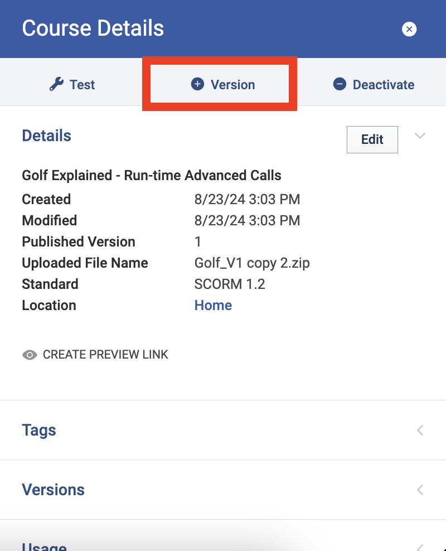Follow the Home location link
The image size is (446, 551).
tap(213, 305)
